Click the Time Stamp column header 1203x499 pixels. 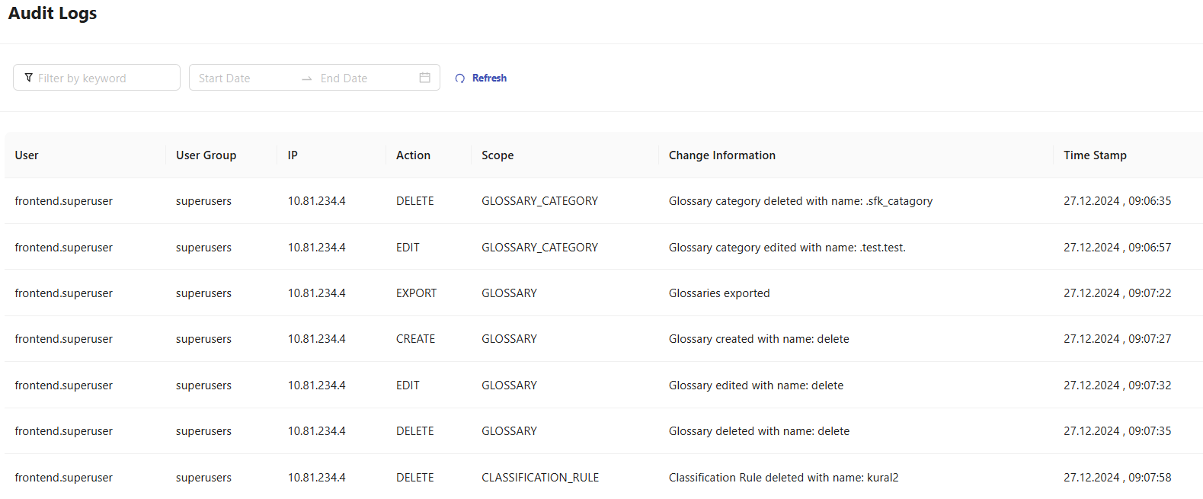click(1095, 155)
